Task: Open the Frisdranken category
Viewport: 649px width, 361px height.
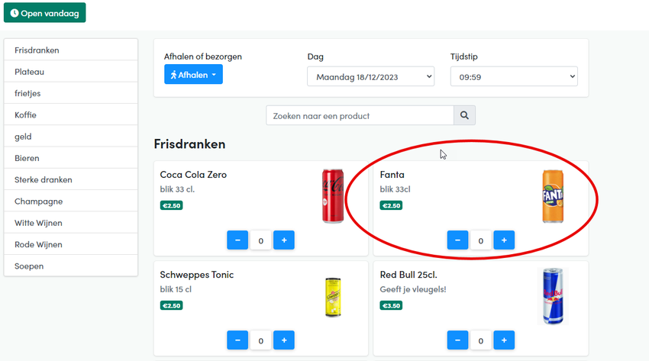Action: pos(71,50)
